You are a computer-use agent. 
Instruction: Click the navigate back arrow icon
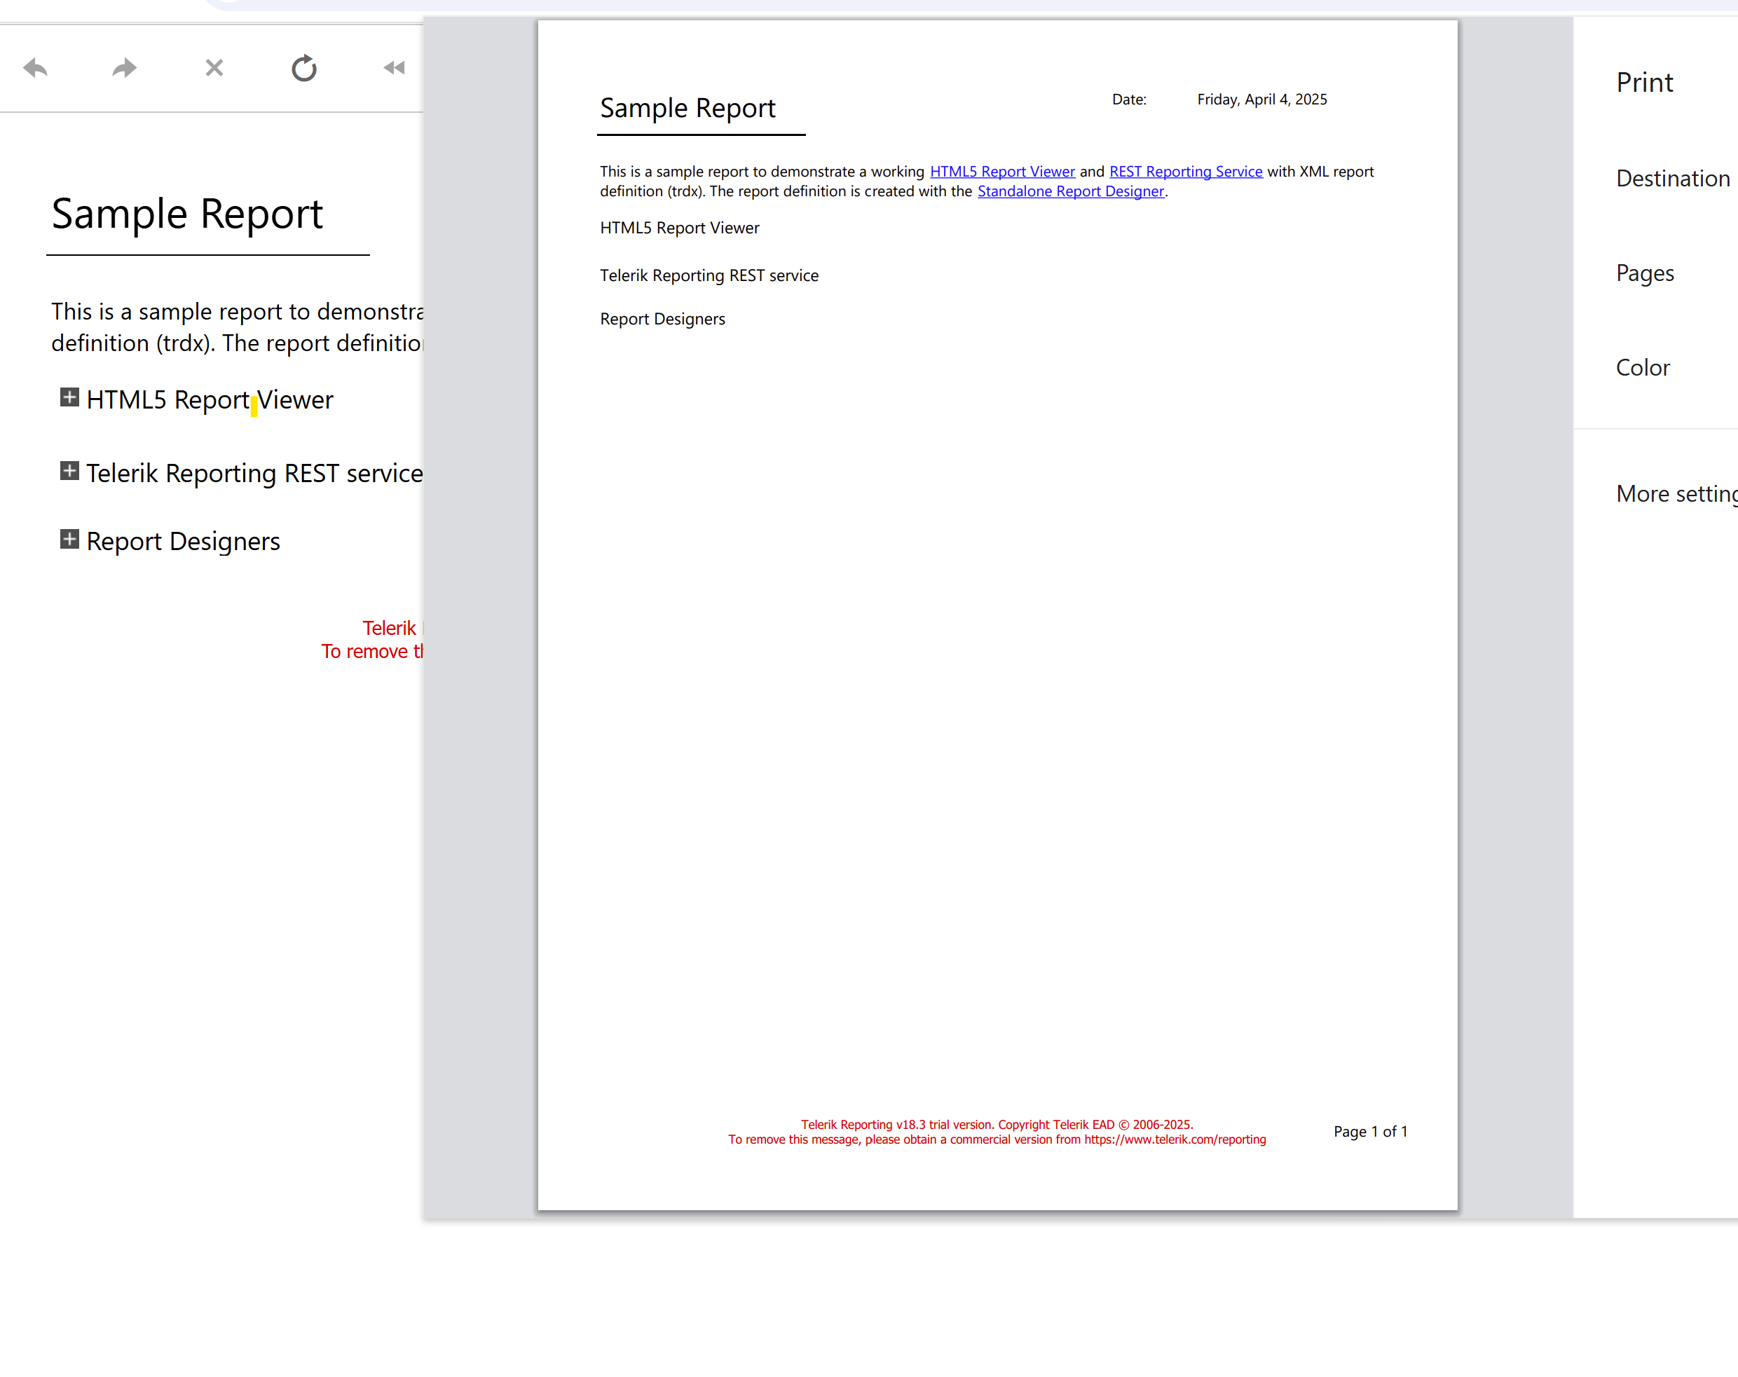click(36, 68)
